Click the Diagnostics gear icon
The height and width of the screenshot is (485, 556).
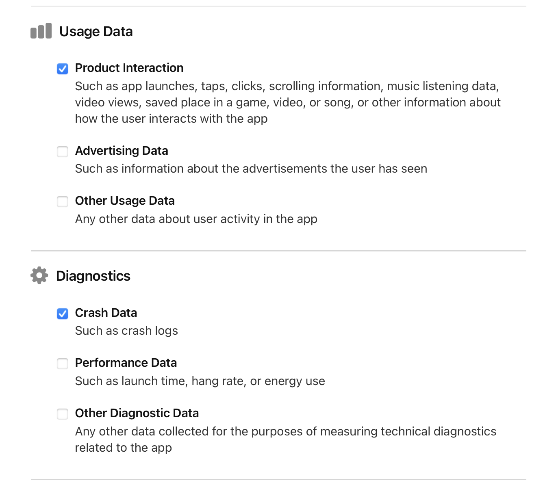tap(39, 275)
